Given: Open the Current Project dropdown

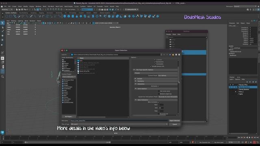Looking at the screenshot, I should (x=69, y=77).
